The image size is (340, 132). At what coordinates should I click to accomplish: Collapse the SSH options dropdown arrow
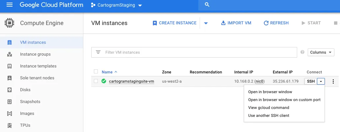click(x=321, y=82)
